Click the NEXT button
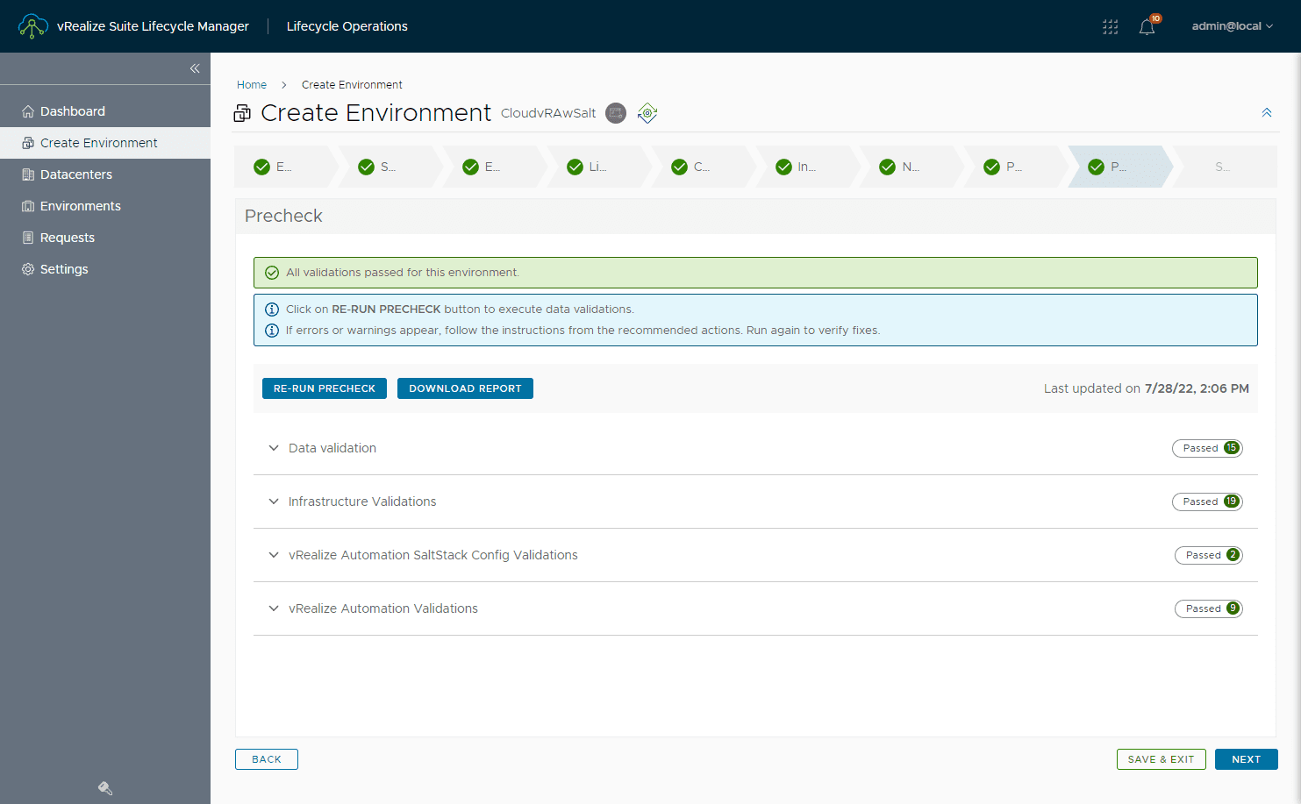The height and width of the screenshot is (804, 1301). pos(1247,759)
